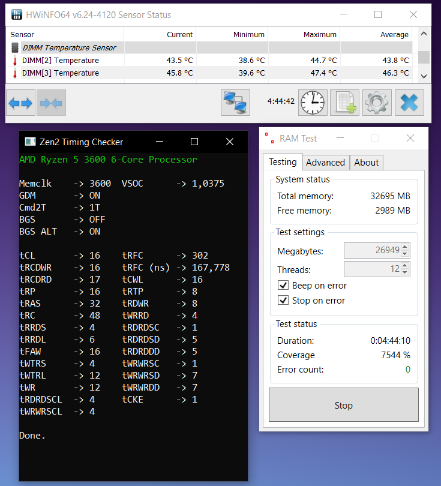Click the Total memory 32695 MB value
Screen dimensions: 441x486
390,196
